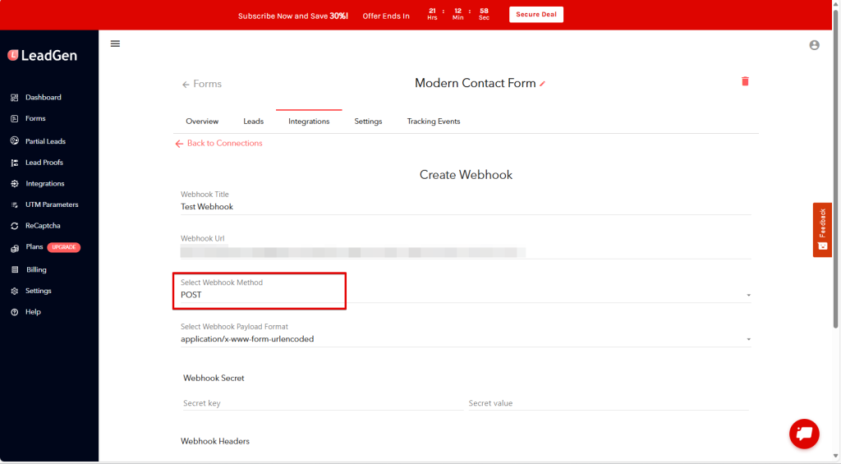Click the pencil edit icon beside form title

[542, 84]
